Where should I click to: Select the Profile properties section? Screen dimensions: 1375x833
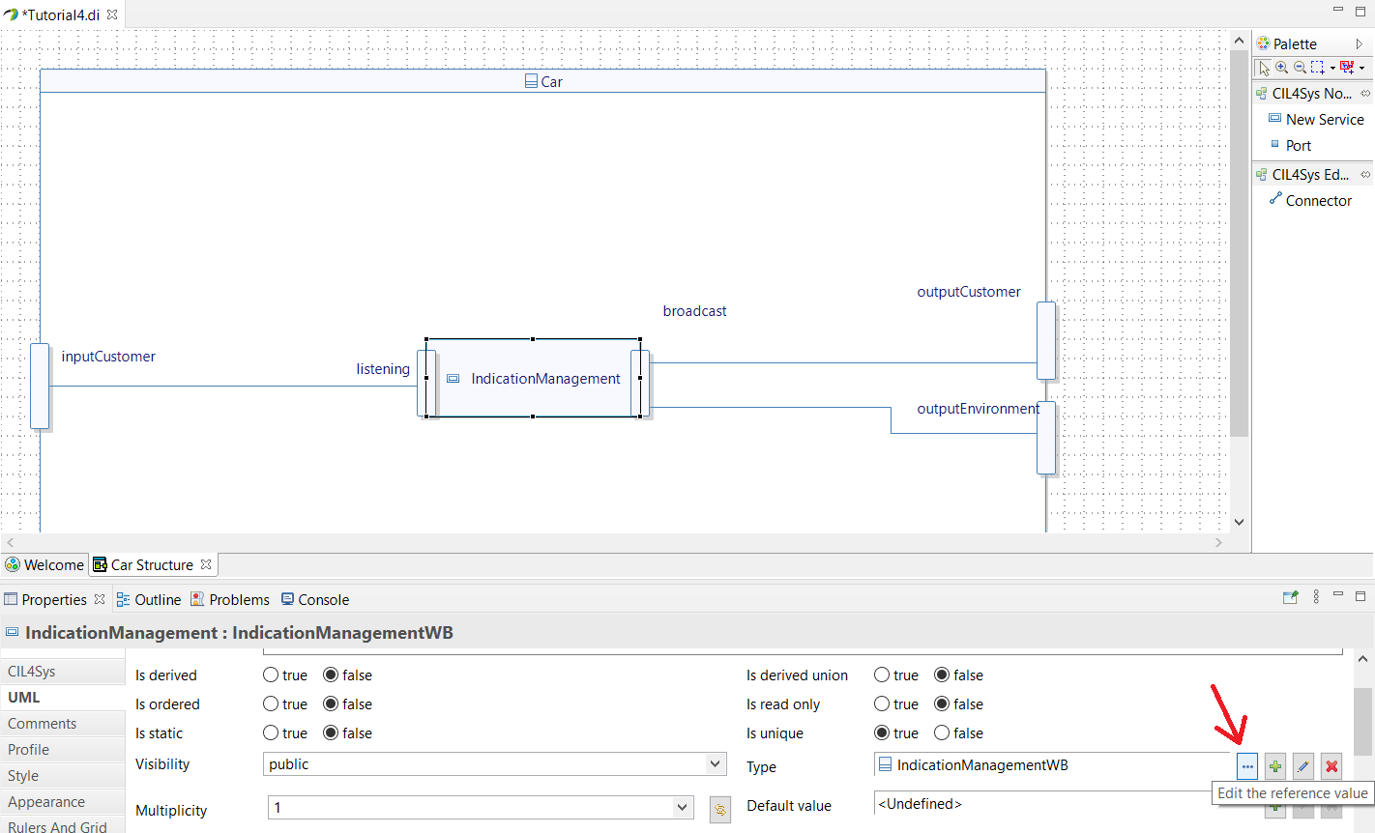click(63, 750)
